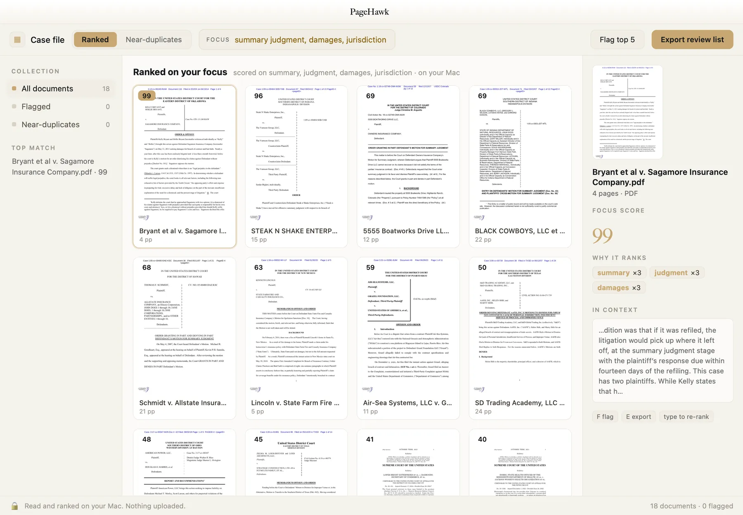Viewport: 743px width, 515px height.
Task: Click Read and ranked on your Mac text
Action: (105, 506)
